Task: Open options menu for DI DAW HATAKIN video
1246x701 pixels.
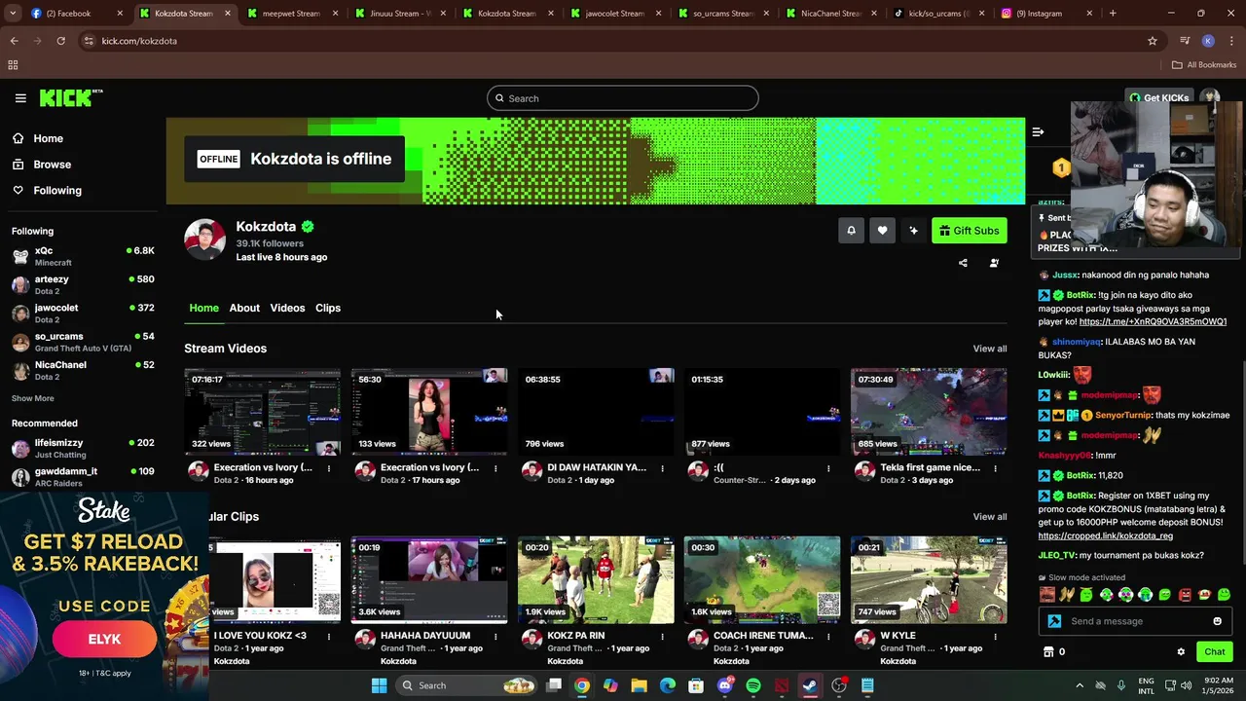Action: [662, 468]
